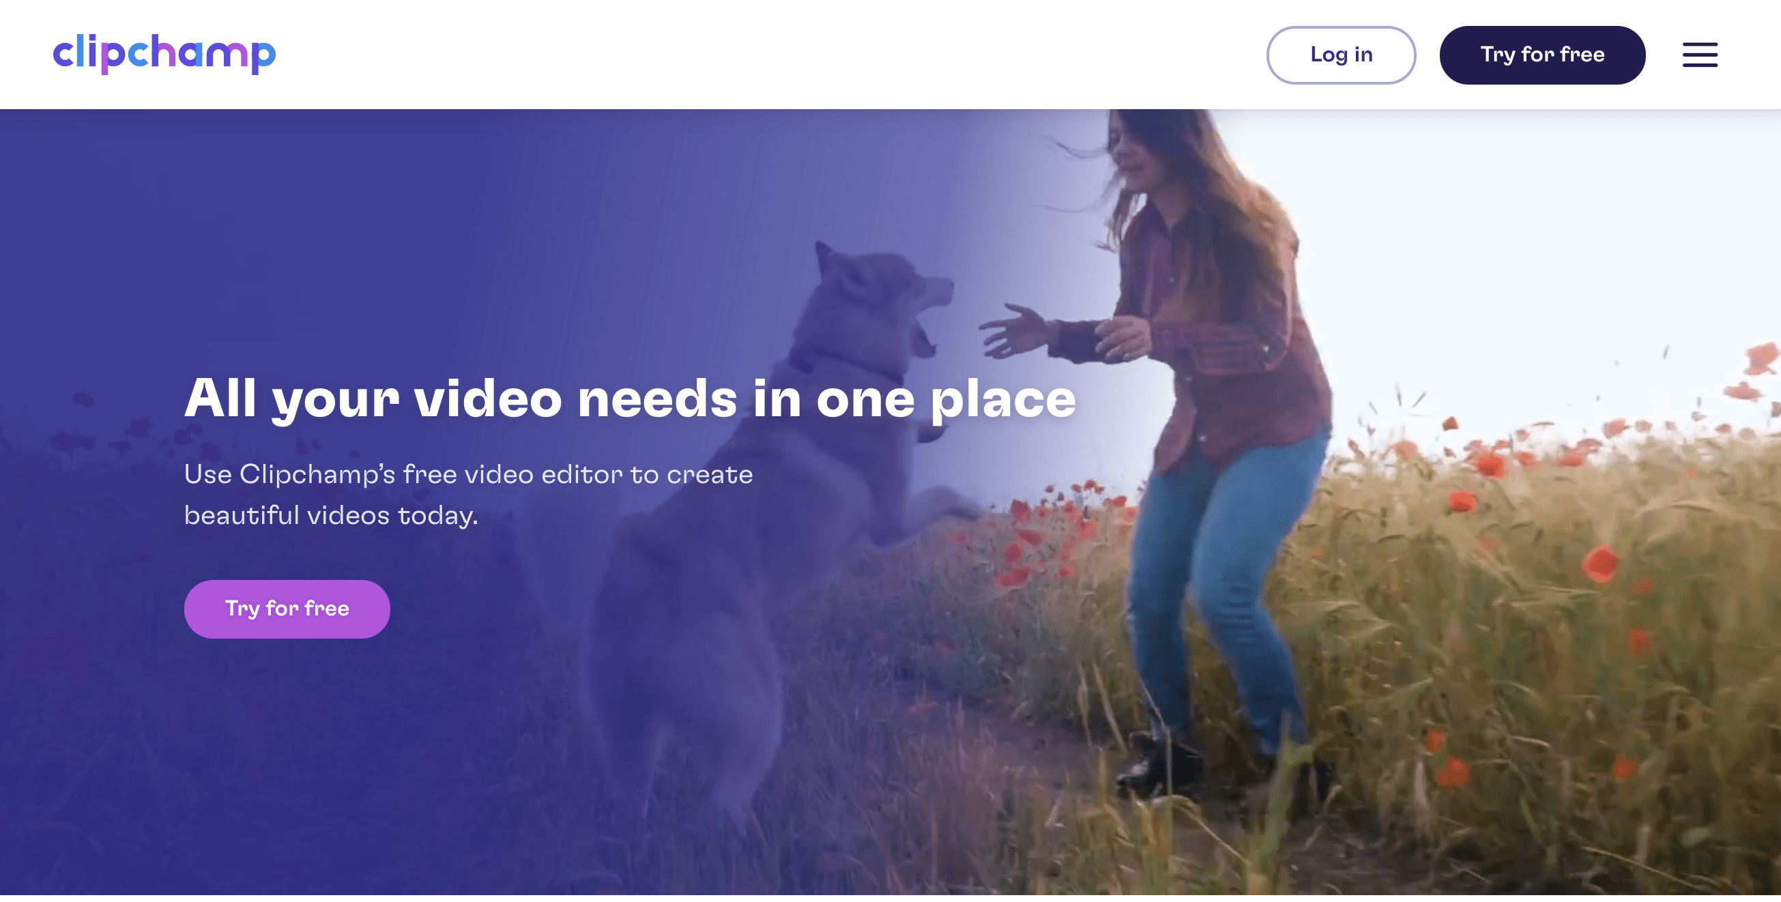Click the headline 'All your video needs in one place'
1781x902 pixels.
(629, 399)
